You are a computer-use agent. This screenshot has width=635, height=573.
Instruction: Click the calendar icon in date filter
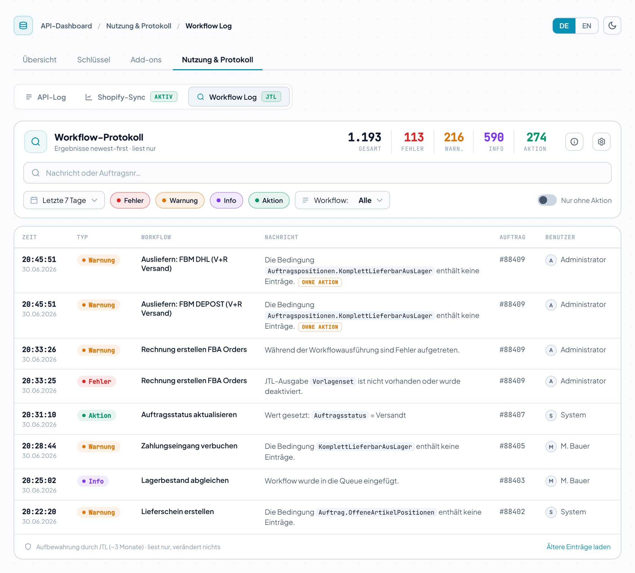pos(34,200)
